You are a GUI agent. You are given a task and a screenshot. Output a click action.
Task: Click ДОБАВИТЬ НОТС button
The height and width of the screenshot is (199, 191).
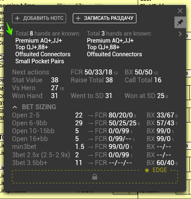39,18
